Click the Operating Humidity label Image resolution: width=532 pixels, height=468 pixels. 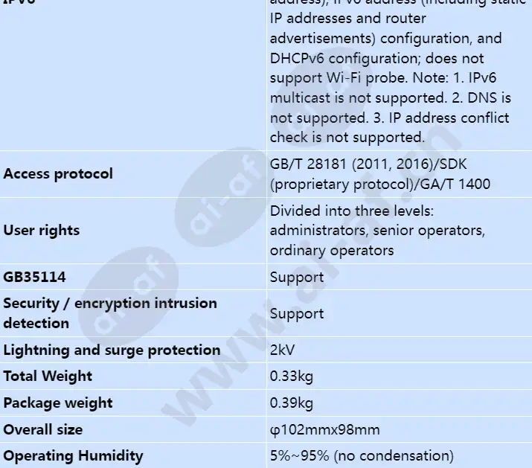tap(73, 456)
